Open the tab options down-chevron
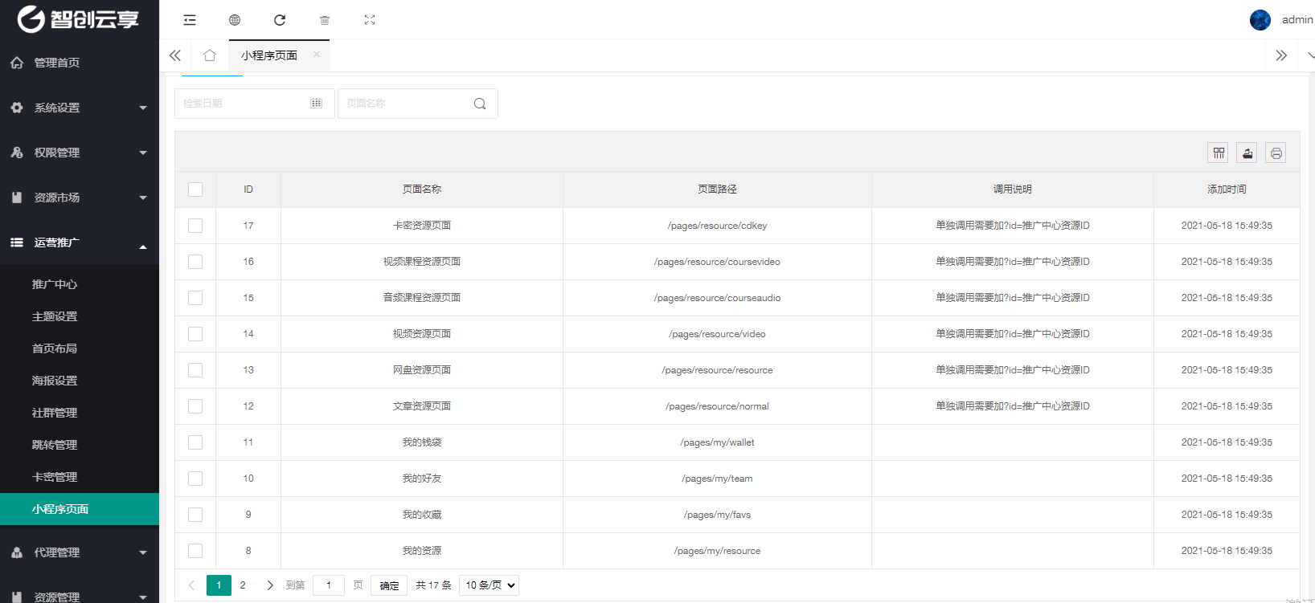 tap(1310, 55)
